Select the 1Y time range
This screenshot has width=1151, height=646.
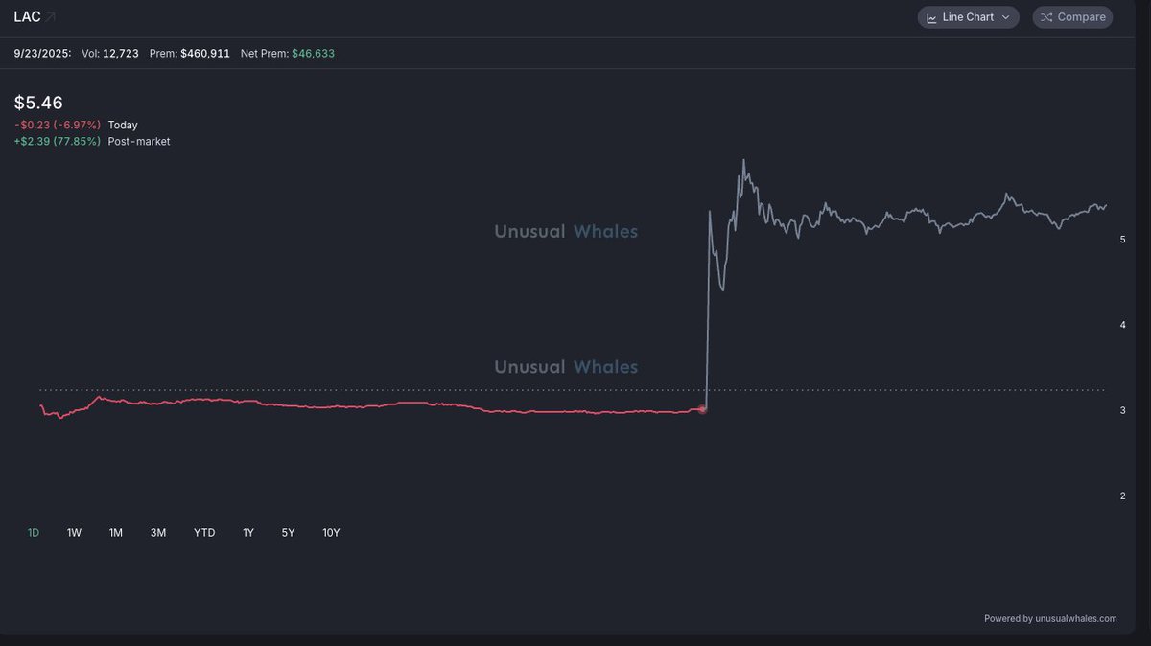[248, 533]
